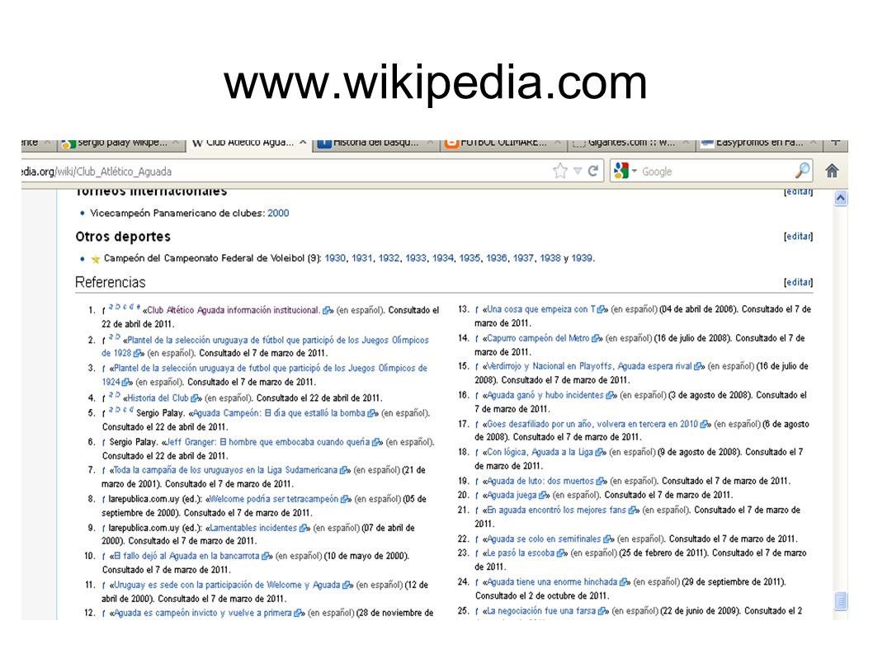This screenshot has height=654, width=873.
Task: Open 'Aguada de luto: dos muertos' link
Action: click(x=540, y=482)
